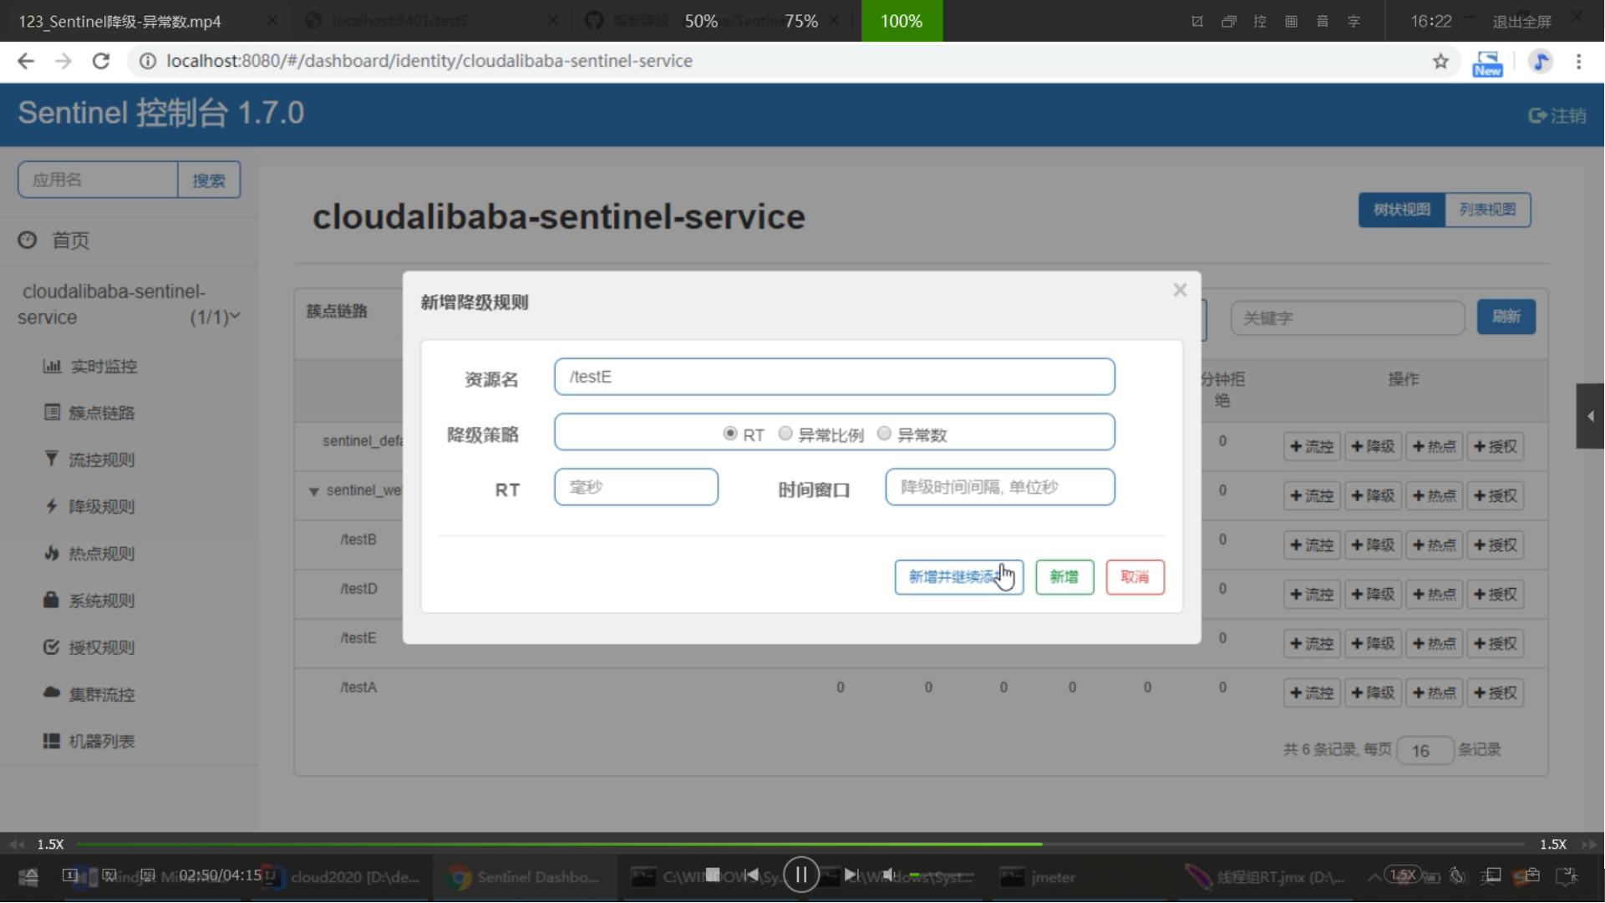This screenshot has height=903, width=1605.
Task: Click the red 取消 button
Action: 1134,577
